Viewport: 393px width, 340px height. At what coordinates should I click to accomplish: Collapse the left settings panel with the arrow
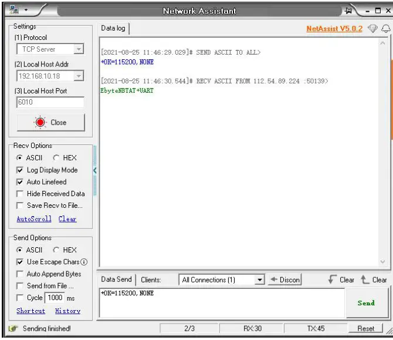click(95, 170)
